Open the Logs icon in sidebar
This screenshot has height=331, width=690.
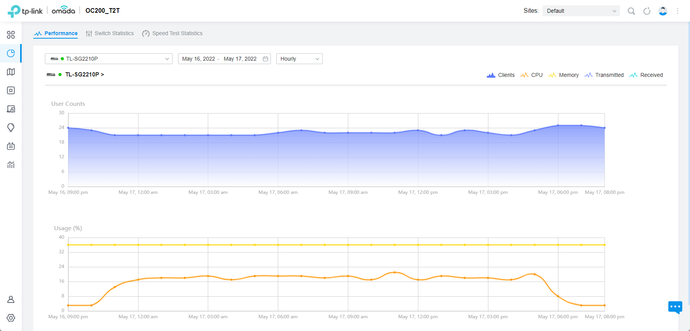pos(11,146)
